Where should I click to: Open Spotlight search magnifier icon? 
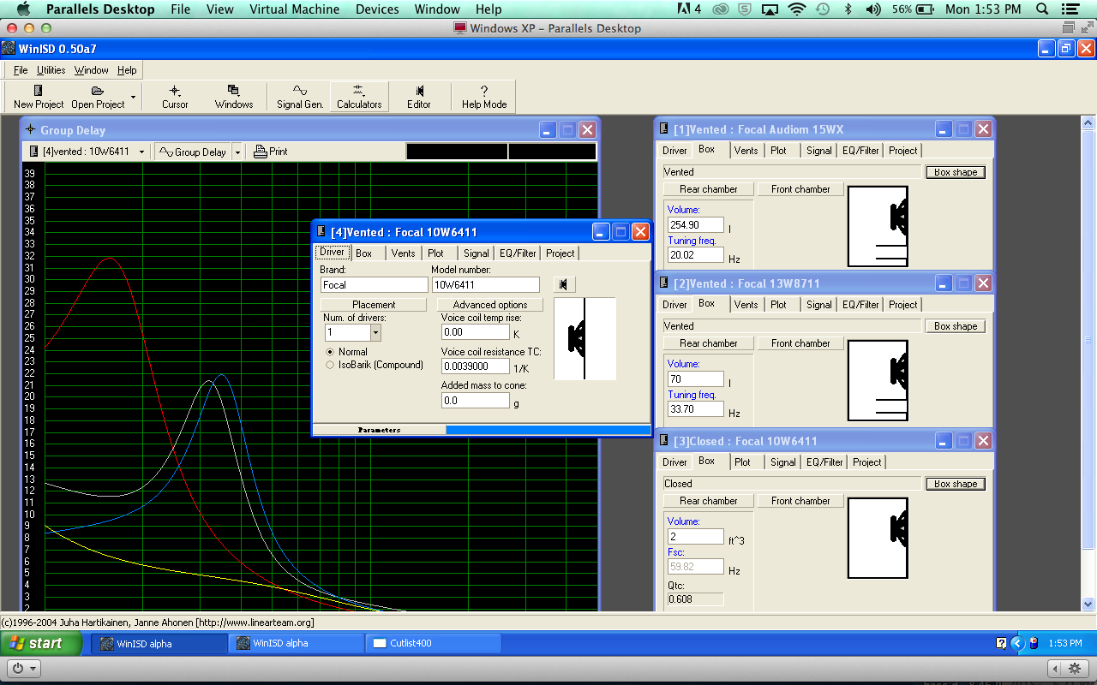(1043, 9)
